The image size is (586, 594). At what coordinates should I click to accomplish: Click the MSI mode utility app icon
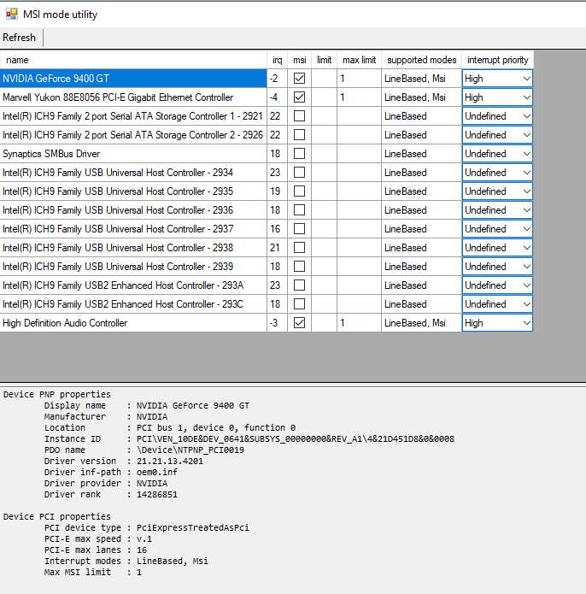[x=12, y=14]
